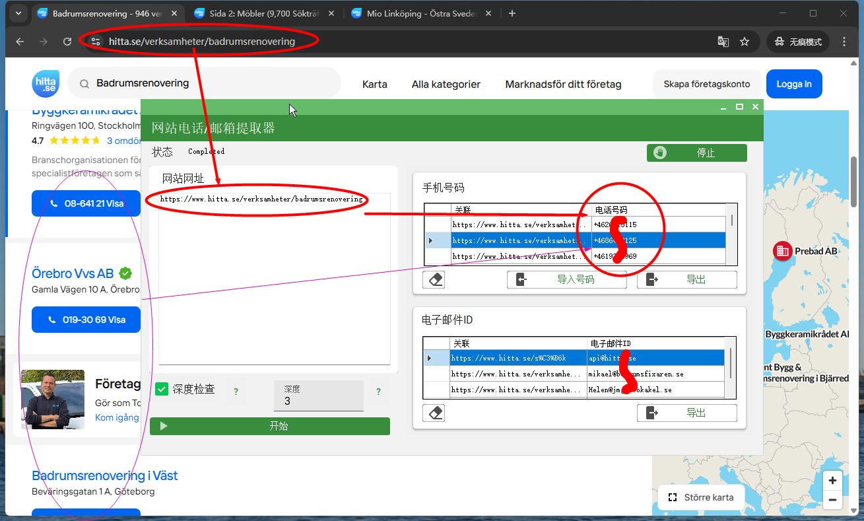Open site information icon in address bar
The height and width of the screenshot is (521, 864).
coord(96,42)
